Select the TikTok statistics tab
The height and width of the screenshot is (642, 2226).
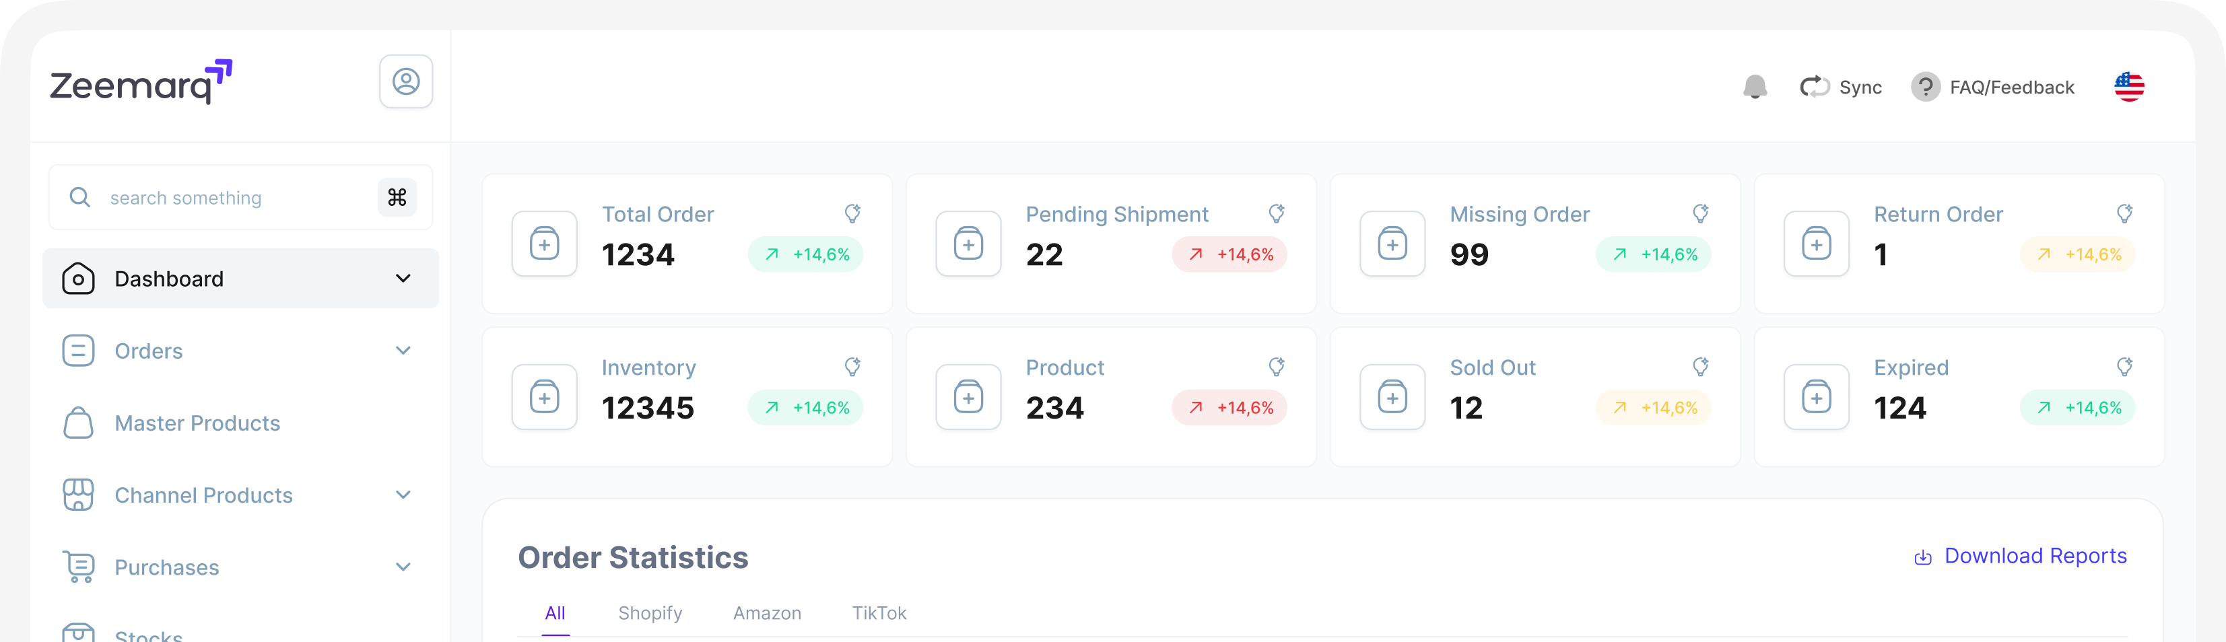(879, 612)
